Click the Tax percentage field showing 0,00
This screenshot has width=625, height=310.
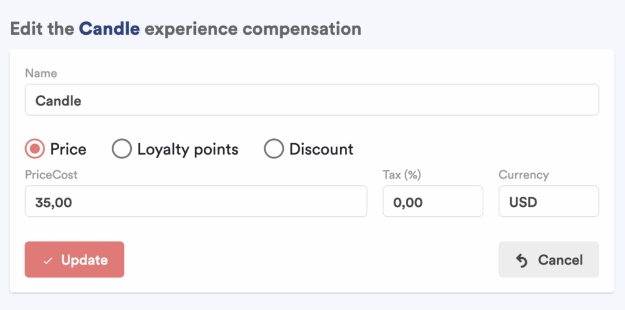(x=432, y=202)
